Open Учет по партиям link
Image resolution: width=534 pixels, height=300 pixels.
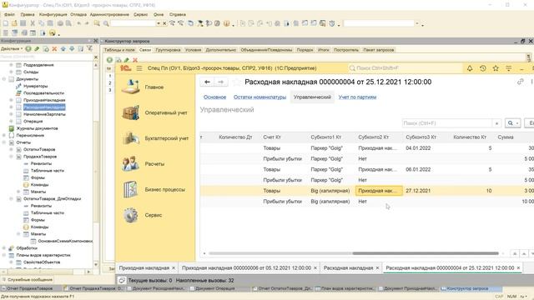tap(357, 97)
